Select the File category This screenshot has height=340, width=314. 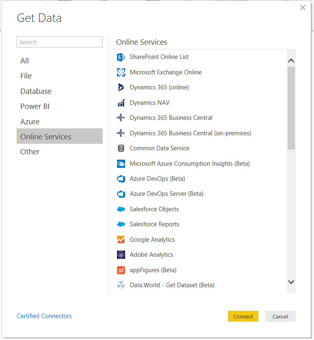click(x=60, y=76)
